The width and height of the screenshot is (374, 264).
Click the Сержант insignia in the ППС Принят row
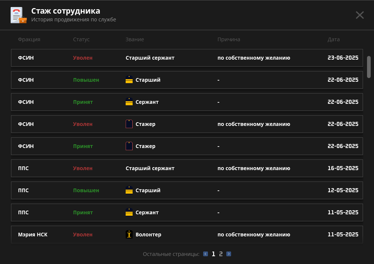coord(129,212)
